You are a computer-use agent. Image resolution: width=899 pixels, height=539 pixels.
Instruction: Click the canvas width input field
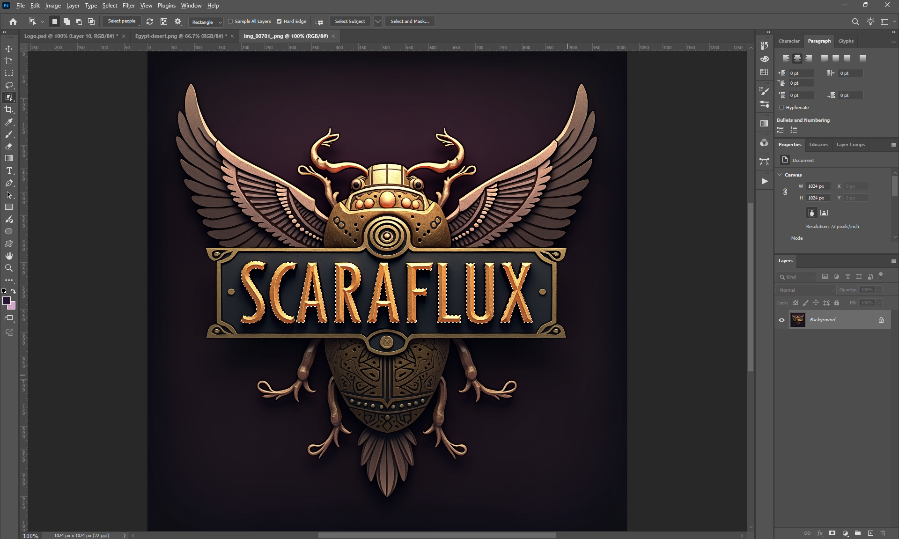coord(818,186)
